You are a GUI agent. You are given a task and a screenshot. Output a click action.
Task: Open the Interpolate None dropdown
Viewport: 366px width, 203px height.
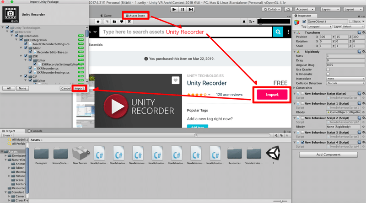coord(345,79)
